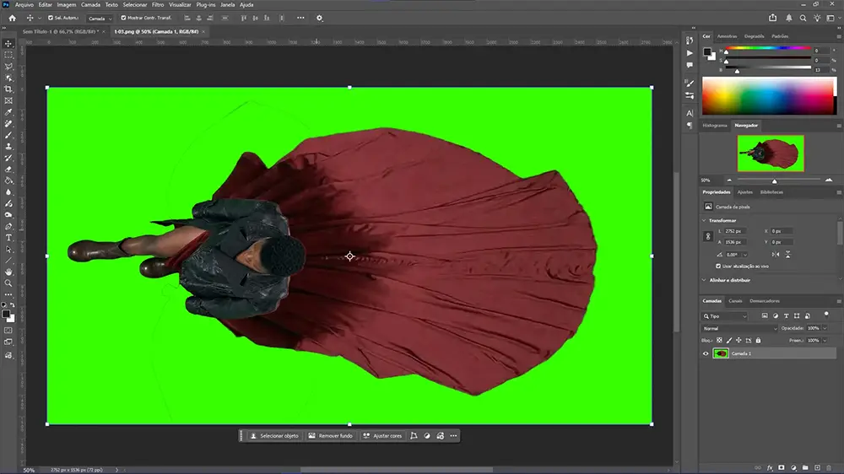Uncheck Mostrar Contr. Transf. checkbox
The width and height of the screenshot is (844, 474).
(124, 18)
